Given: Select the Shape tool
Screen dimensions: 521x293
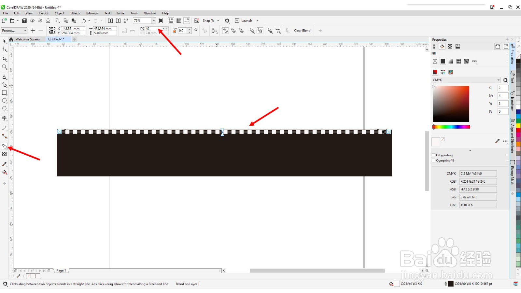Looking at the screenshot, I should (x=4, y=49).
